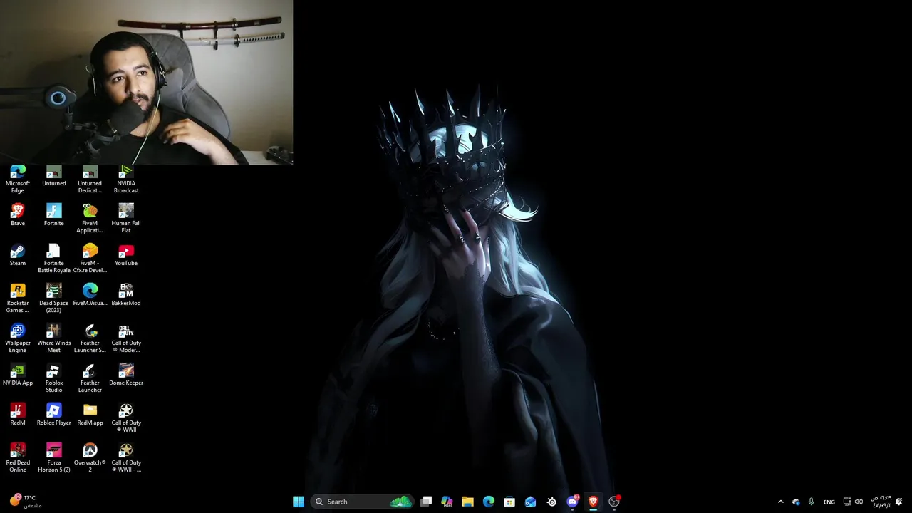912x513 pixels.
Task: Select the Roblox Player desktop icon
Action: pos(54,415)
